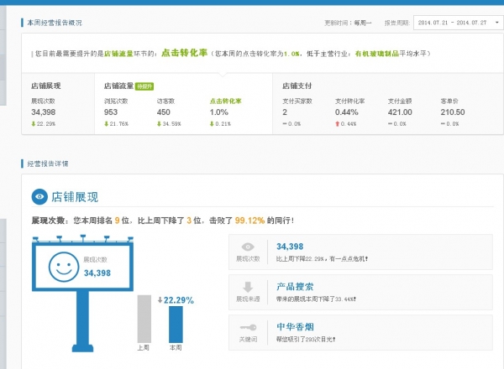
Task: Click the 中华香烟 keyword link
Action: pyautogui.click(x=295, y=326)
